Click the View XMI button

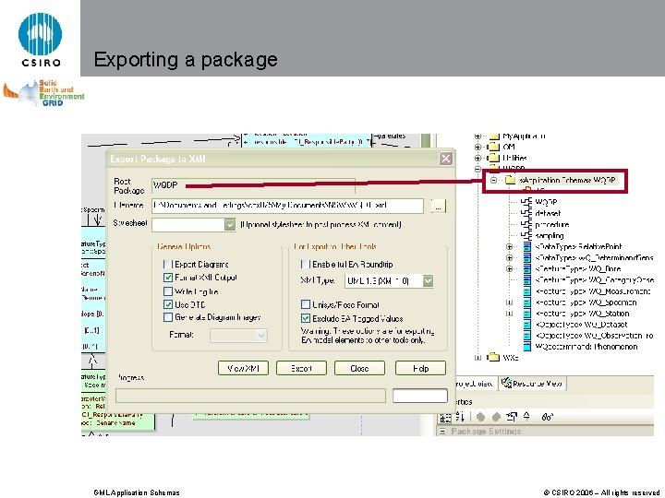pyautogui.click(x=244, y=368)
